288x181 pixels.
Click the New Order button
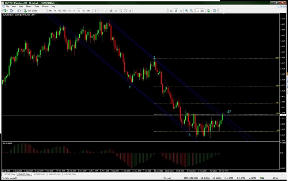coord(30,11)
